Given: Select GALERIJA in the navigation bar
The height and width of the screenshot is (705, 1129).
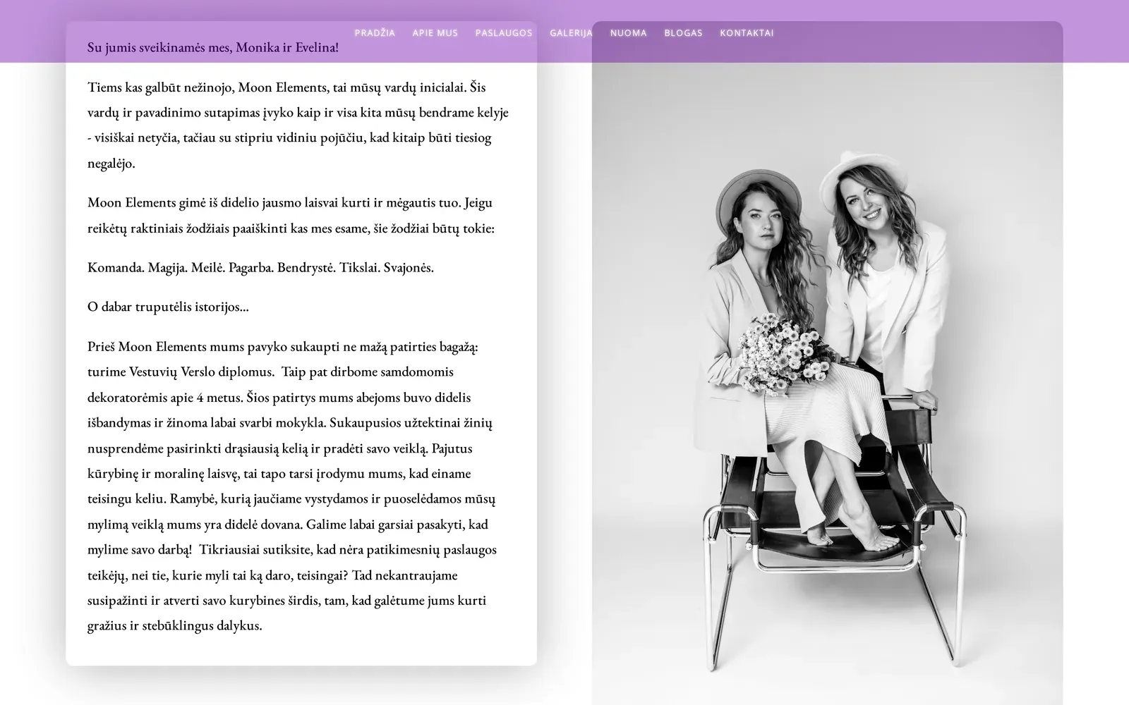Looking at the screenshot, I should point(571,33).
